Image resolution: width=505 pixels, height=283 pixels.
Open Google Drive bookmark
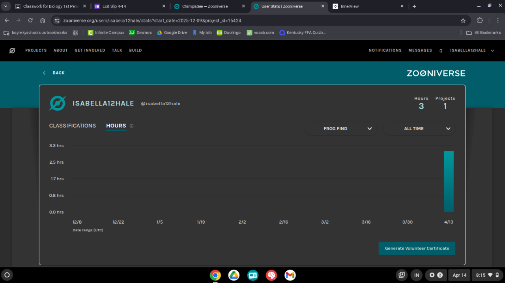click(172, 33)
